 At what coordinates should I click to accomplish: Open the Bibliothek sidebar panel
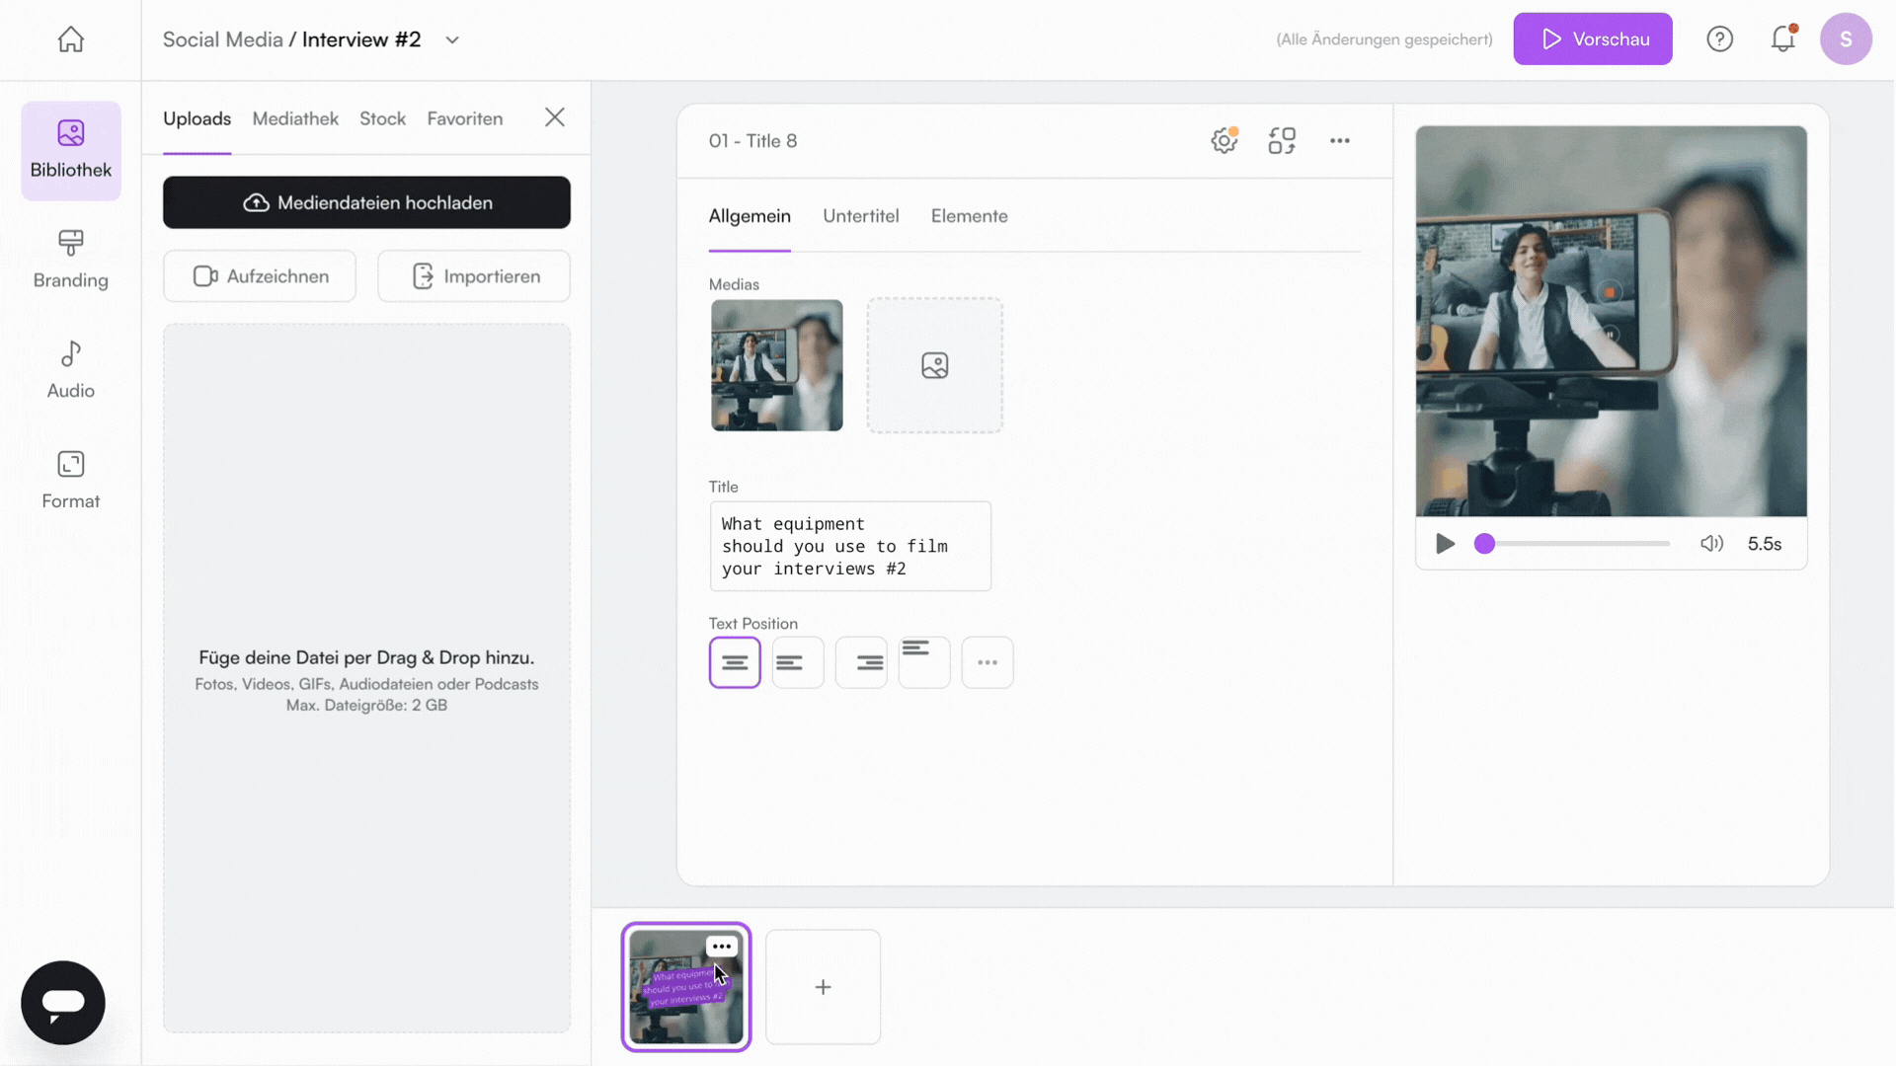point(71,151)
